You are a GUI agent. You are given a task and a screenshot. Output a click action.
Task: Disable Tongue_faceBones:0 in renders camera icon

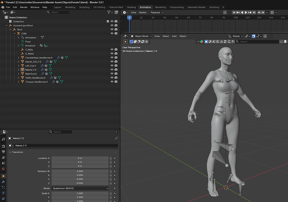116,82
